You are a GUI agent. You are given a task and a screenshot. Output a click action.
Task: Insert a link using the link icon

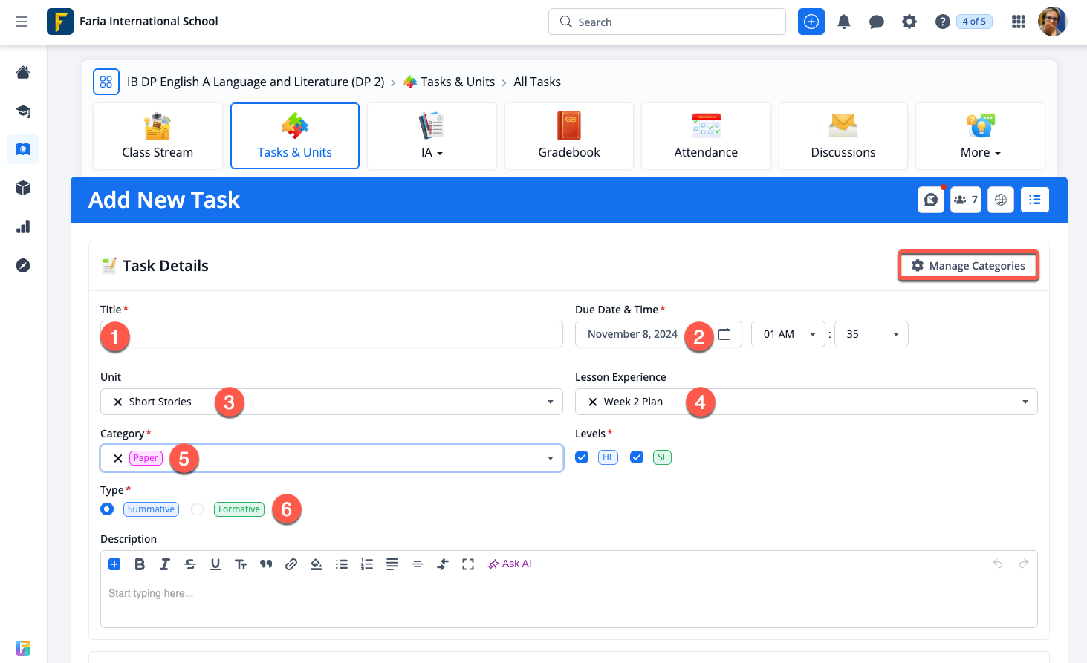[291, 564]
